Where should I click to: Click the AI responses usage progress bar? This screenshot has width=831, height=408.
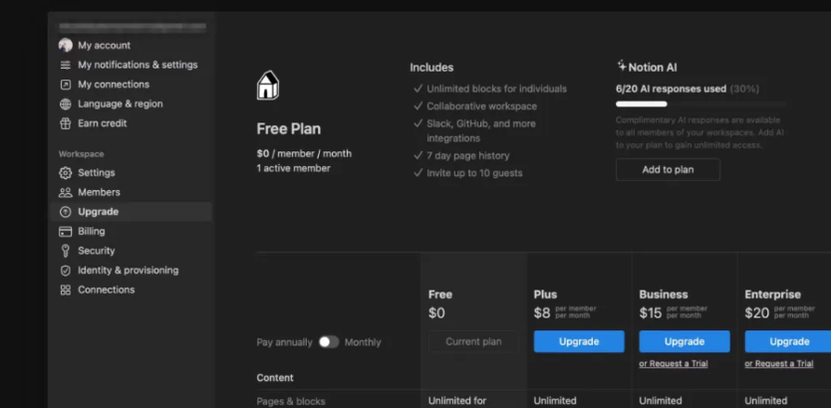click(x=701, y=103)
